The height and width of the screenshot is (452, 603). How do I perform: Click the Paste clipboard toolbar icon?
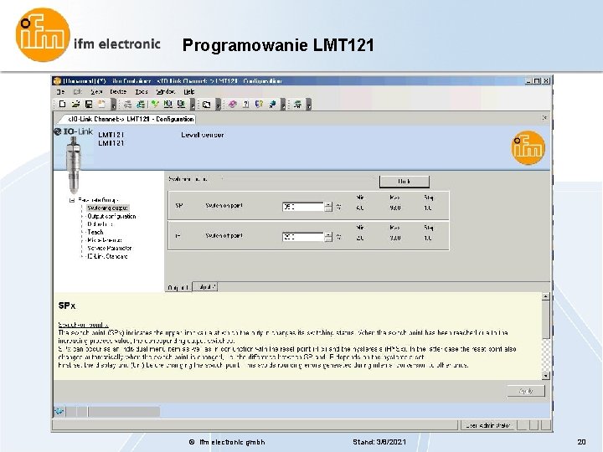click(102, 104)
